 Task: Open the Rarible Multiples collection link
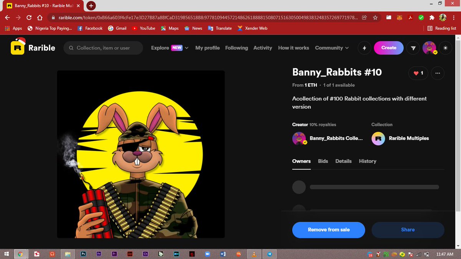(409, 138)
